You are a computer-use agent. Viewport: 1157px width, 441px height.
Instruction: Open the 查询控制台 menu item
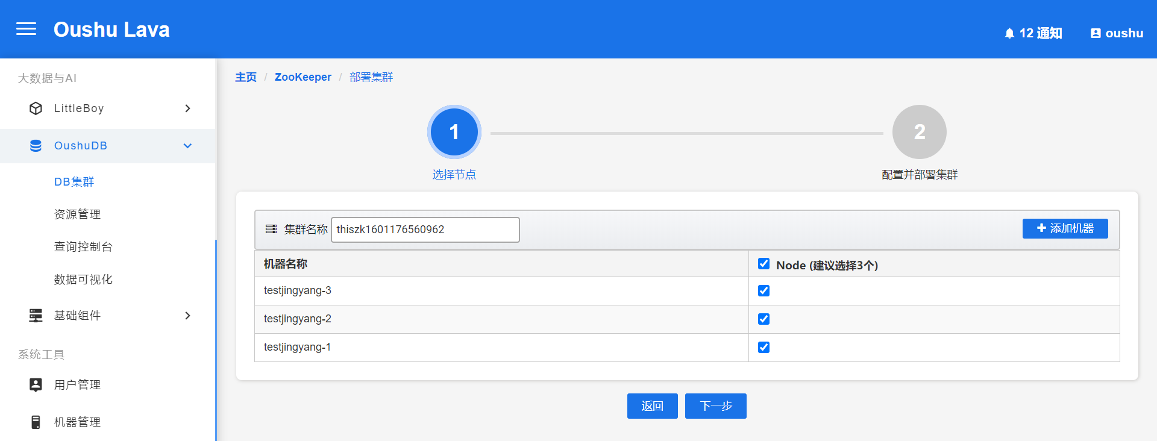coord(83,247)
